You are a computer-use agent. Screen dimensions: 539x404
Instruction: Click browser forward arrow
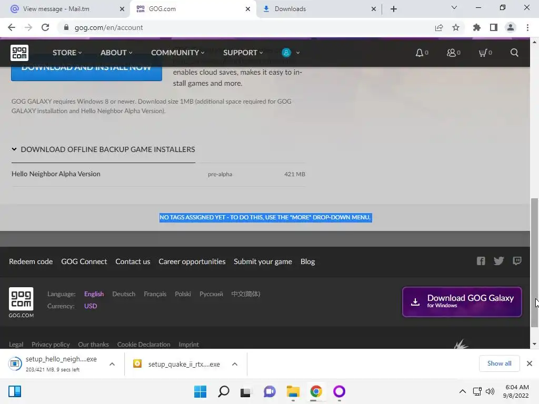point(28,27)
